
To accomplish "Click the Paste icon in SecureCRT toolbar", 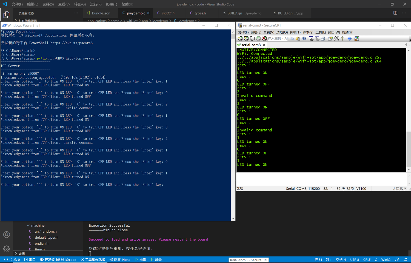I will coord(298,39).
